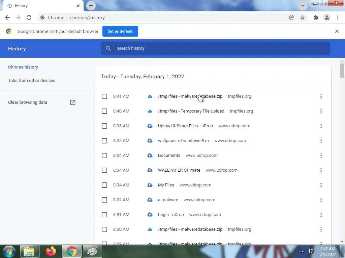The image size is (345, 258).
Task: Open more actions for the Documents entry
Action: click(x=321, y=156)
